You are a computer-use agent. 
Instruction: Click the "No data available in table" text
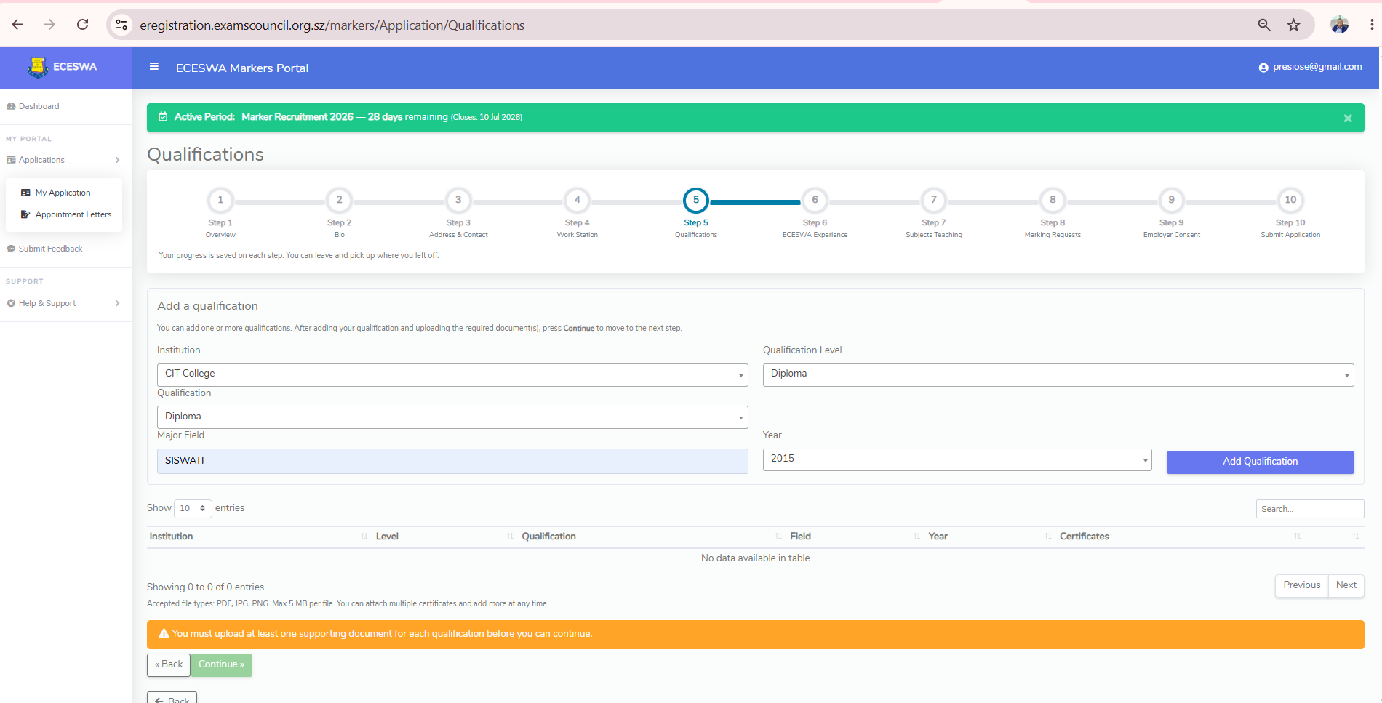(x=755, y=558)
